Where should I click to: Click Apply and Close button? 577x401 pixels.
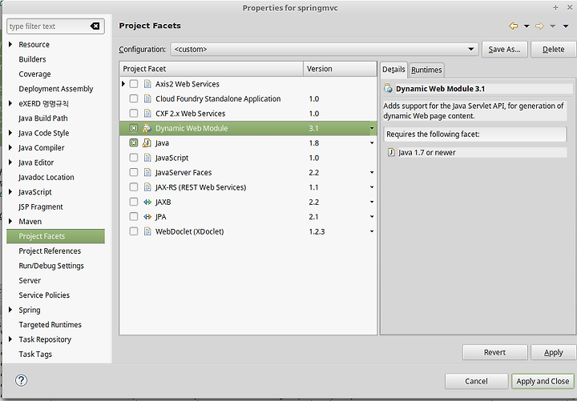coord(543,381)
